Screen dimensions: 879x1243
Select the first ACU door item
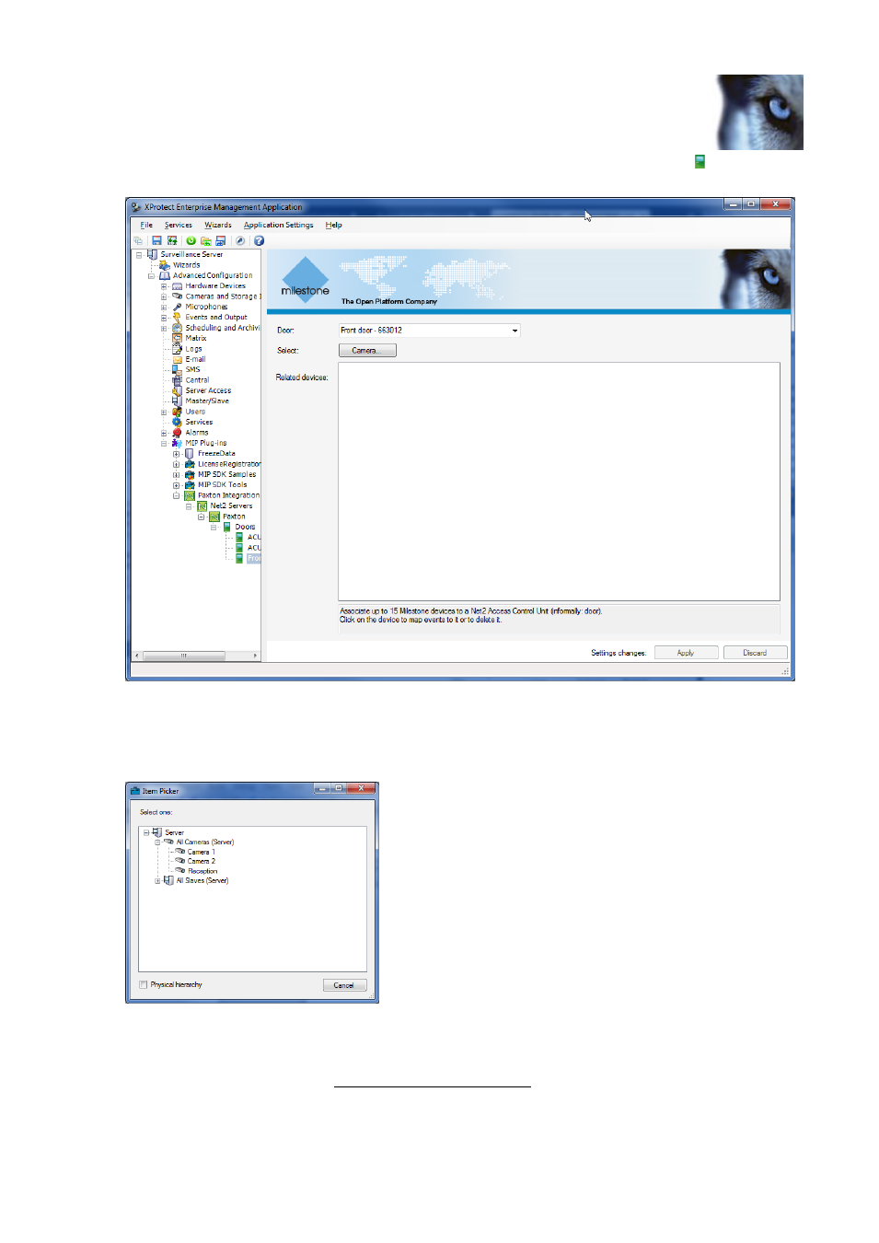coord(253,538)
